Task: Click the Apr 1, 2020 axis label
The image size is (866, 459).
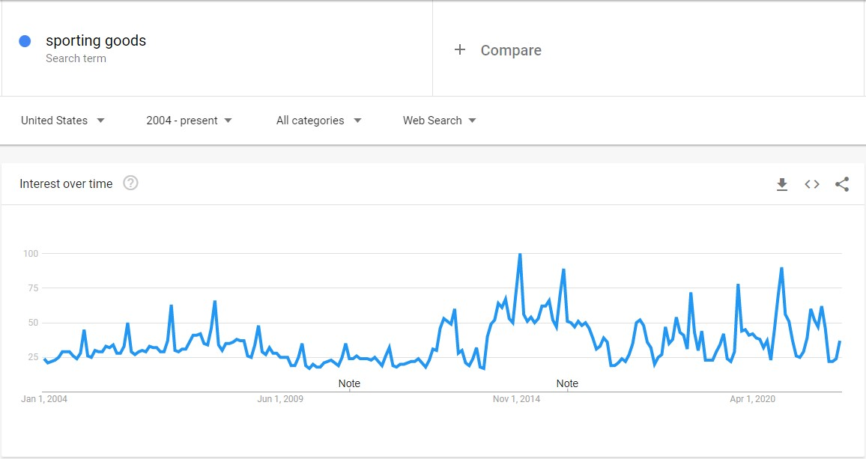Action: tap(752, 399)
